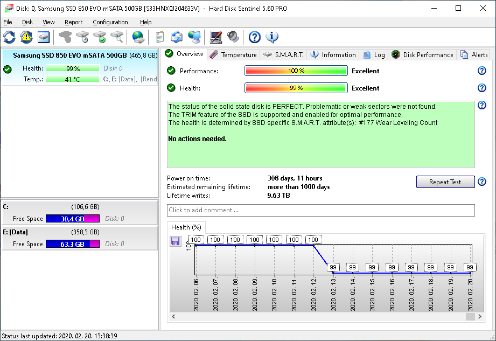Viewport: 496px width, 341px height.
Task: Open help for the green status text box
Action: click(482, 105)
